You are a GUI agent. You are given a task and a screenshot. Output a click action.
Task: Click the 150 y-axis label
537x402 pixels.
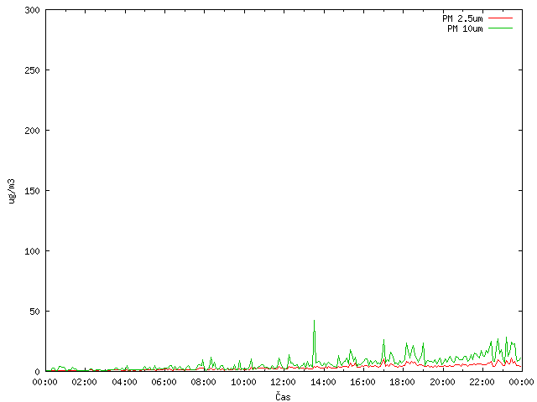32,191
